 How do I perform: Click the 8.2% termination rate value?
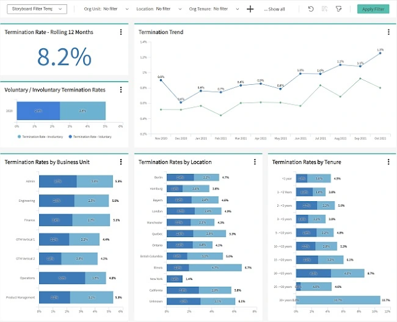[x=65, y=57]
